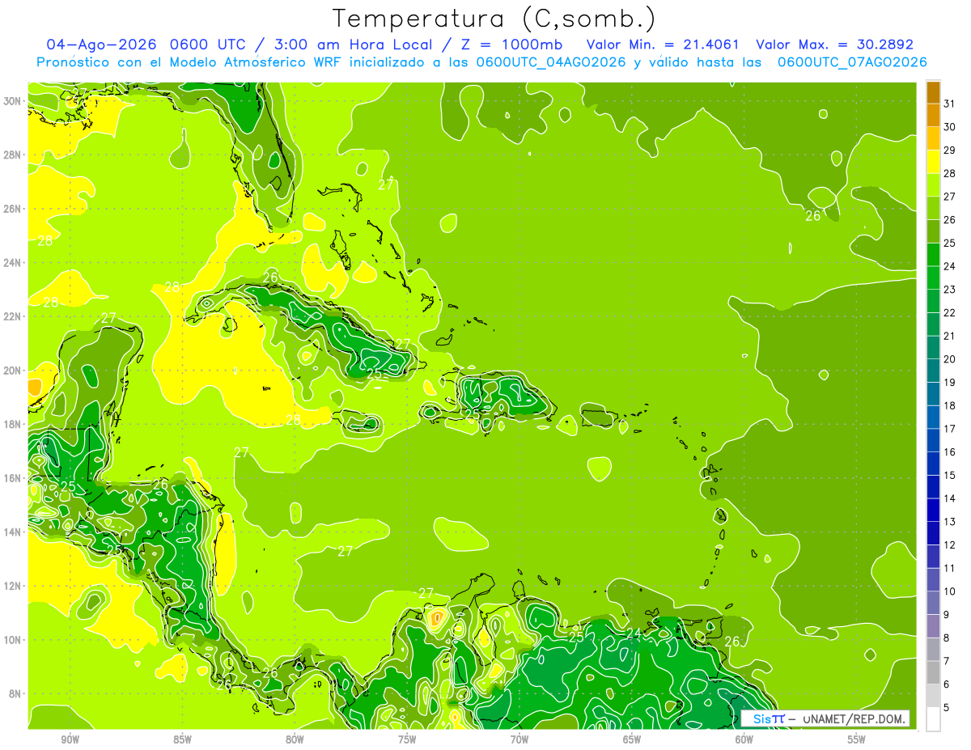Click the yellow swatch between 28 and 29 on scale
The height and width of the screenshot is (750, 971).
933,162
